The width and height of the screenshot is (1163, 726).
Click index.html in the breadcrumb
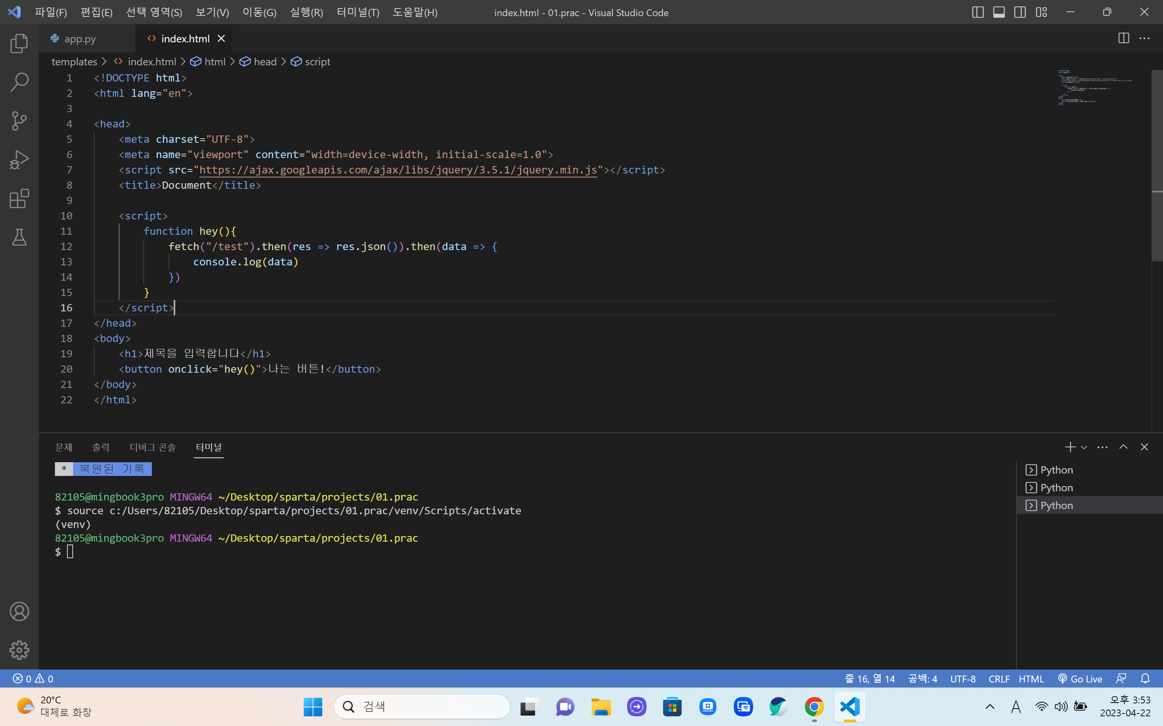151,61
